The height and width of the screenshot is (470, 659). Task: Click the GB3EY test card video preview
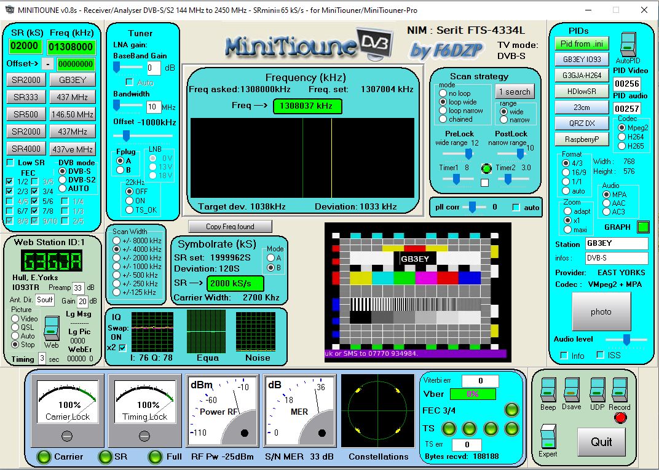point(418,292)
